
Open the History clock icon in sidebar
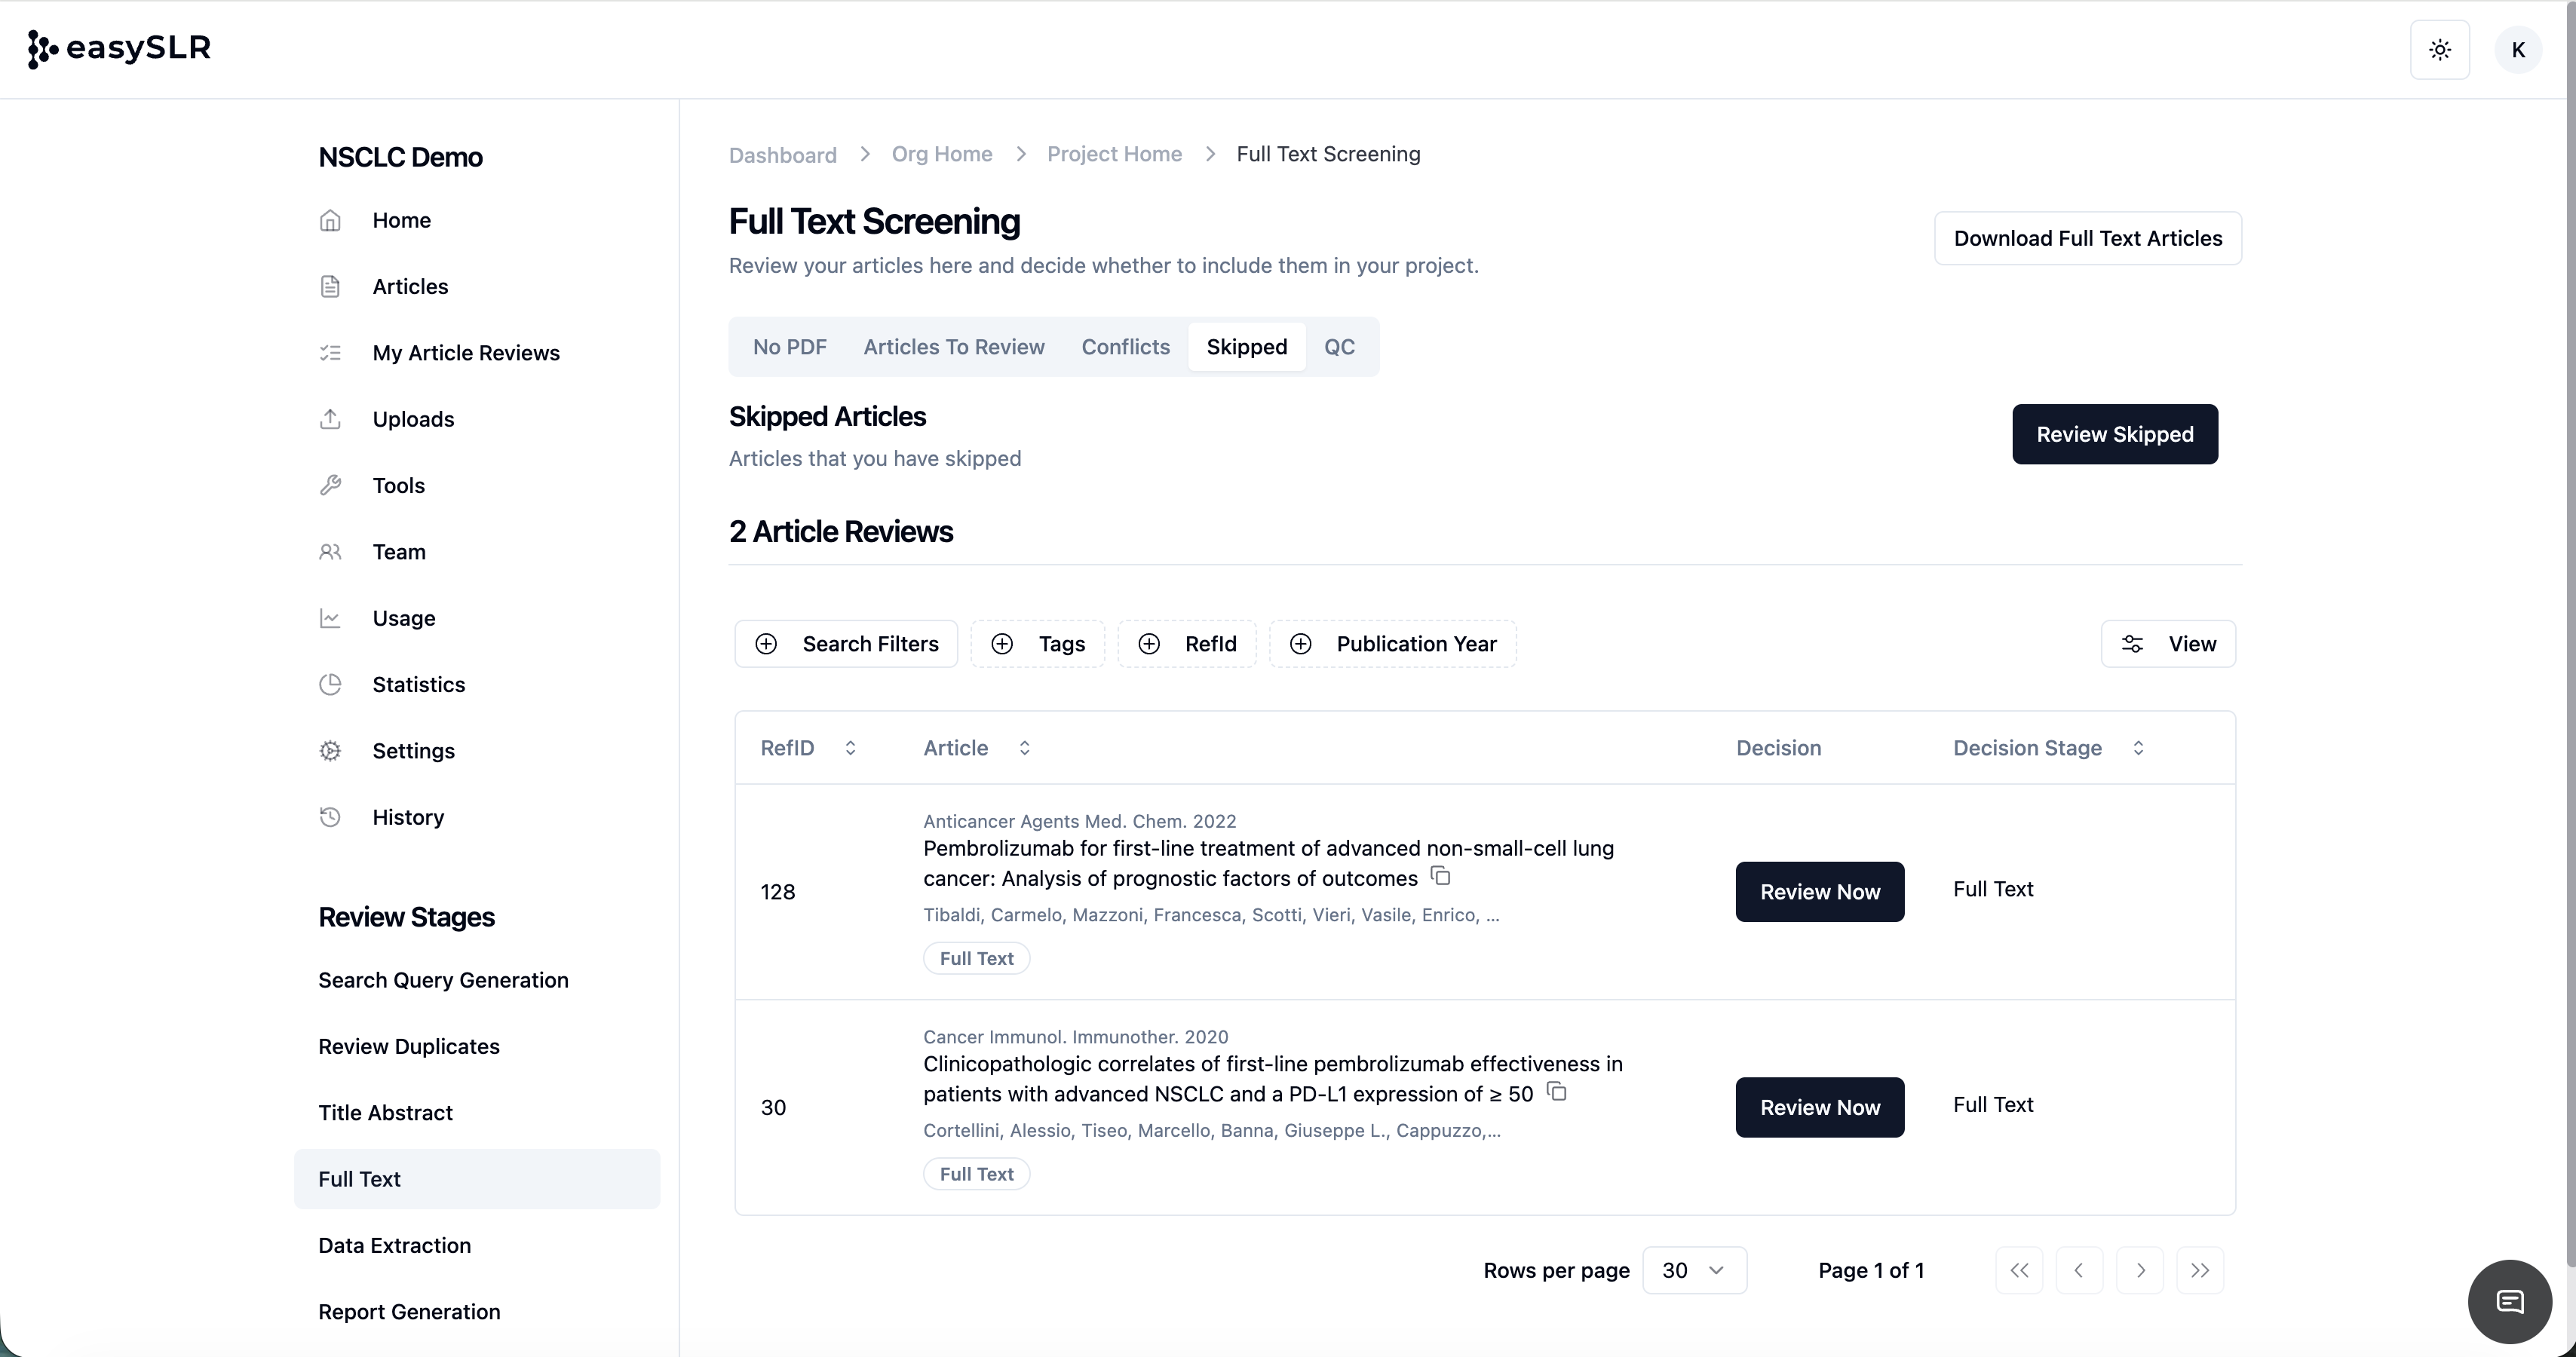[330, 817]
